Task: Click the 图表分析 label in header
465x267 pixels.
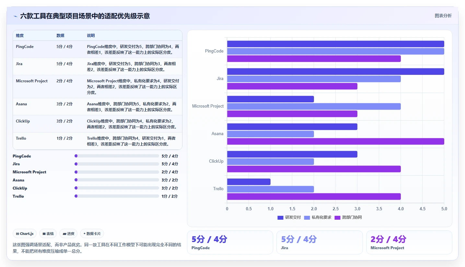Action: click(443, 16)
